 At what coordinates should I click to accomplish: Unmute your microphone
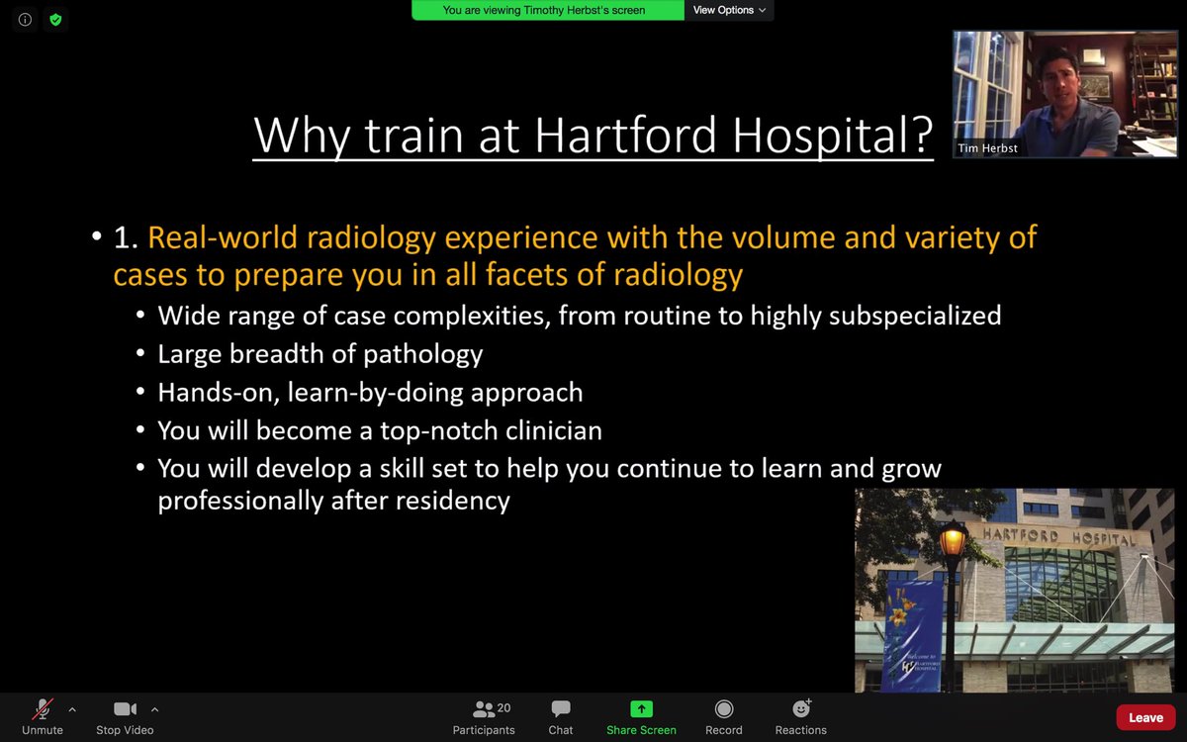click(x=42, y=717)
